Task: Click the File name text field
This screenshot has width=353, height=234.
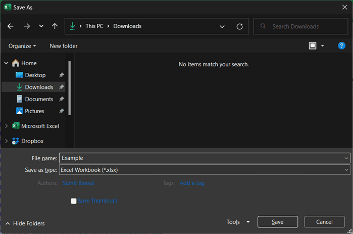Action: click(x=202, y=158)
